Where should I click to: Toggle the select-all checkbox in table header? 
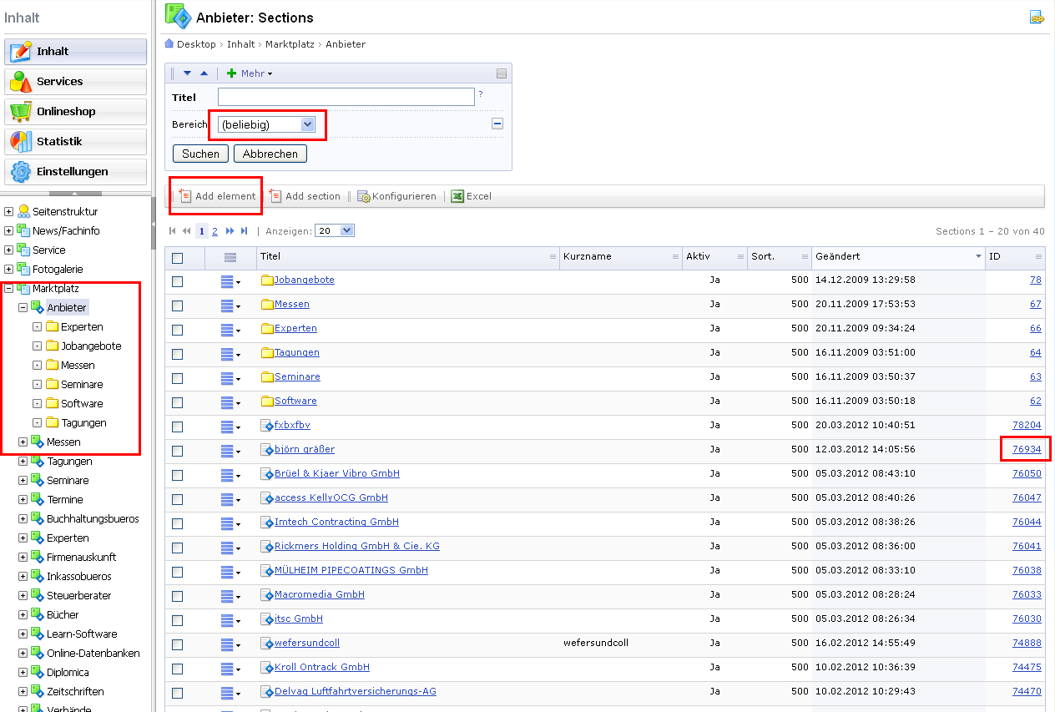[x=177, y=258]
